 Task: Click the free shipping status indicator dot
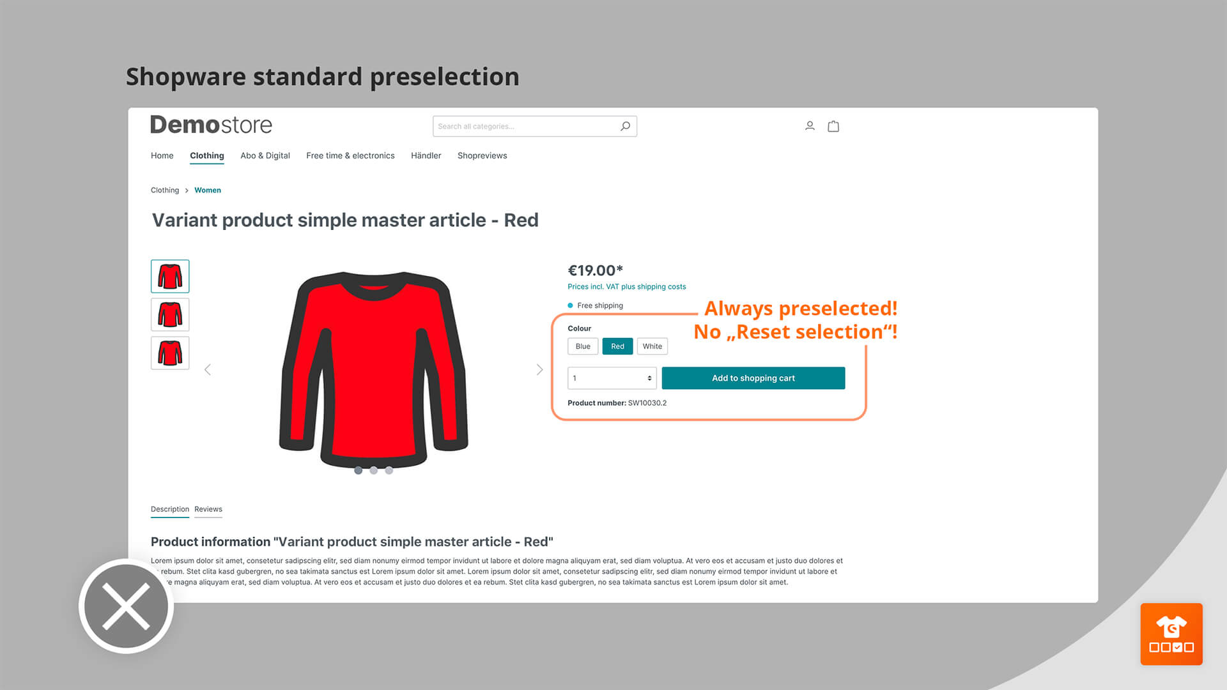tap(571, 304)
